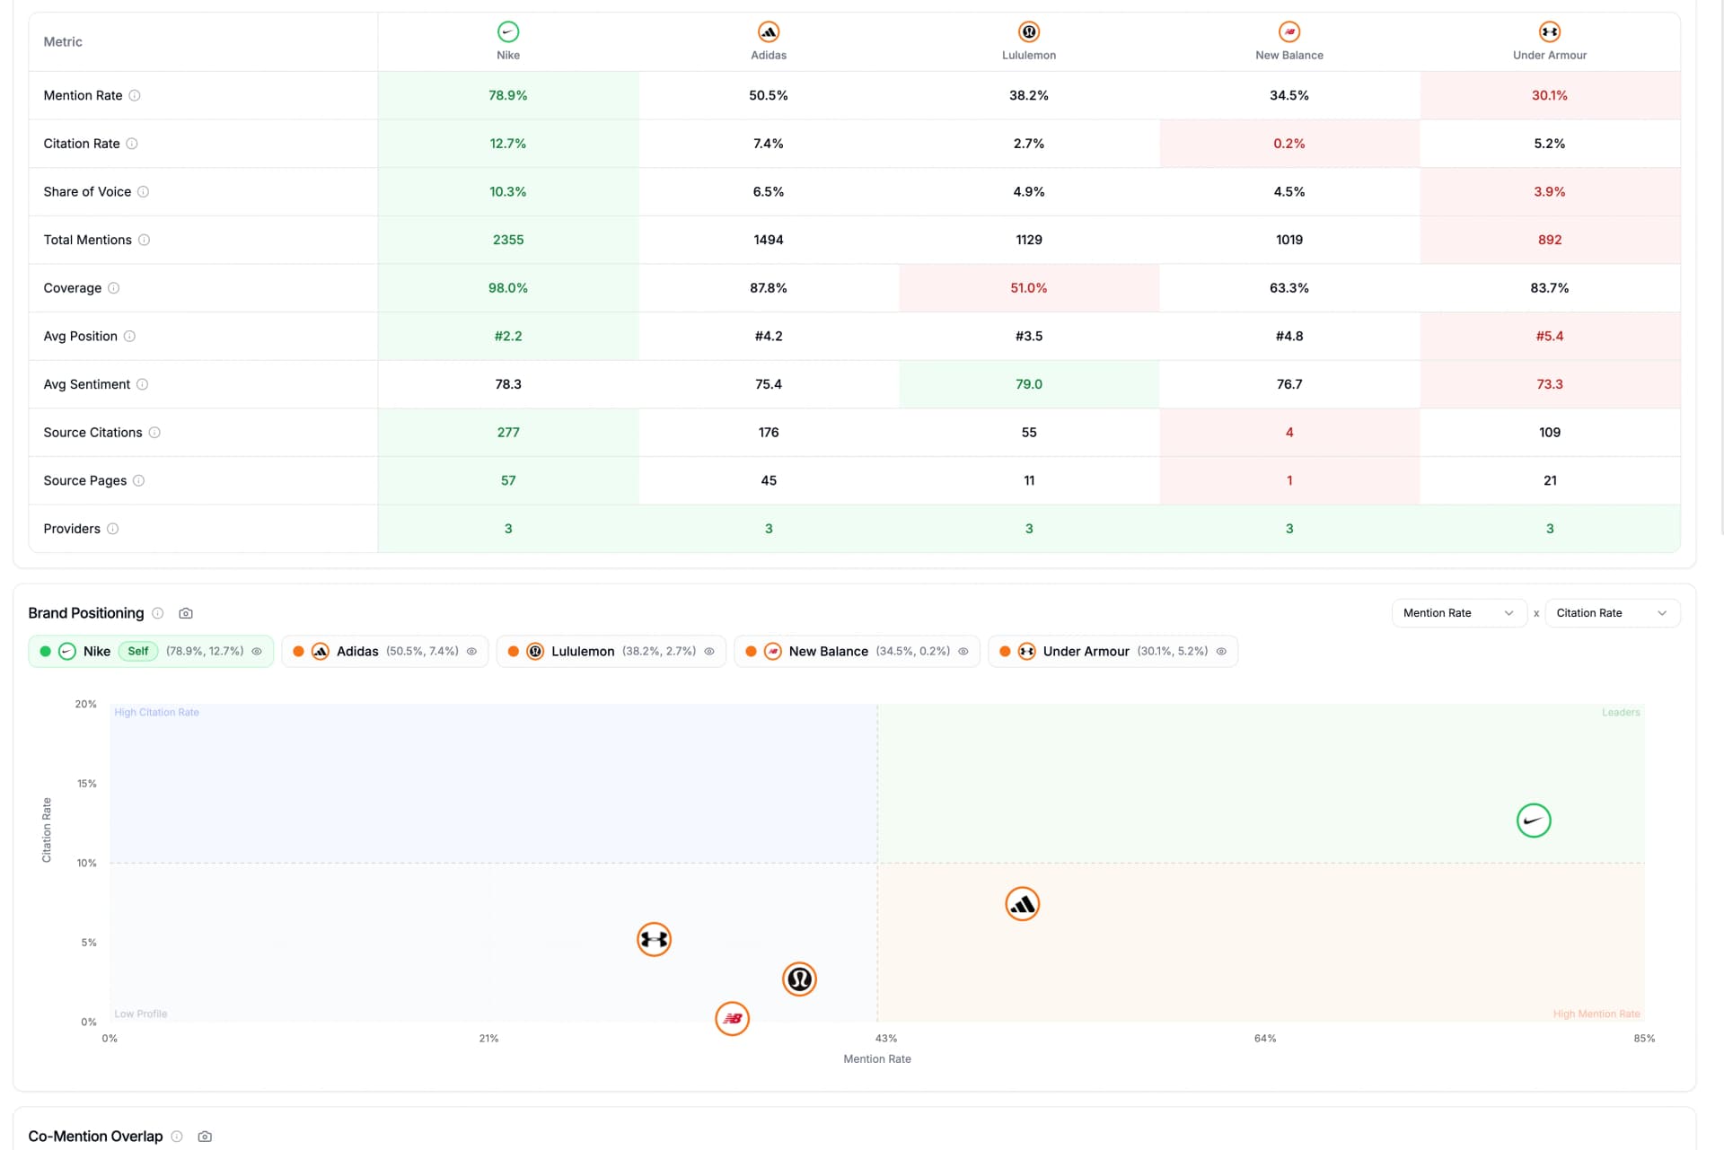Click the Co-Mention Overlap heading

pyautogui.click(x=95, y=1137)
